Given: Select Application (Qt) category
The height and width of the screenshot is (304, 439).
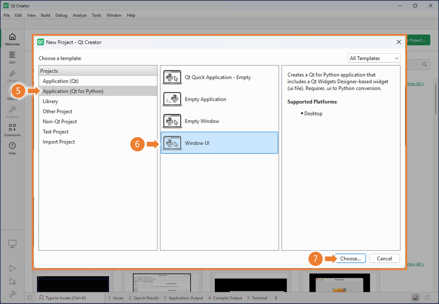Looking at the screenshot, I should pyautogui.click(x=98, y=81).
